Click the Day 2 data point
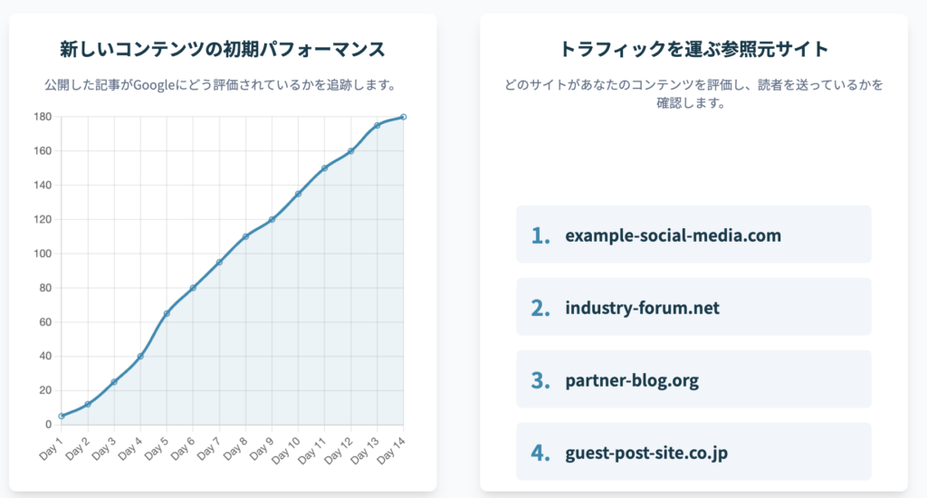 click(x=87, y=404)
